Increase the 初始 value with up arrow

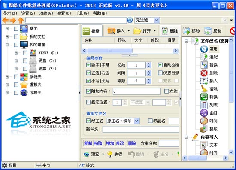[149, 64]
